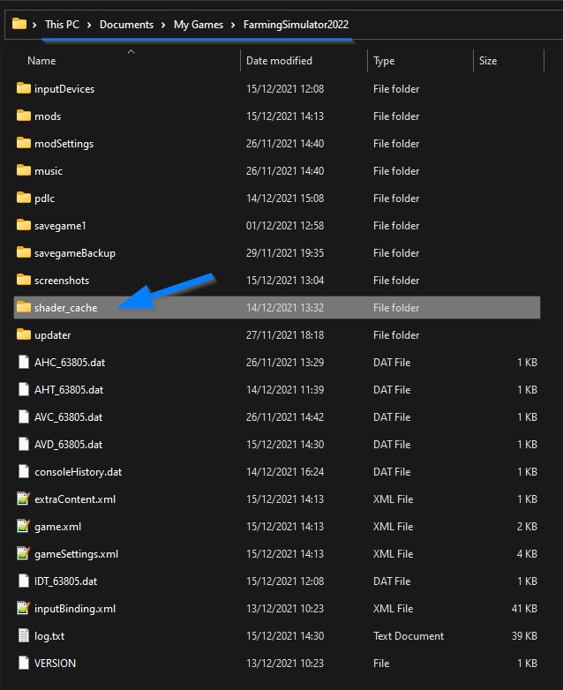Select the consoleHistory.dat file icon

pos(23,472)
